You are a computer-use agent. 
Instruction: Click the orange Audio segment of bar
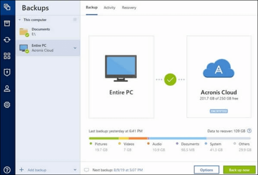click(138, 138)
